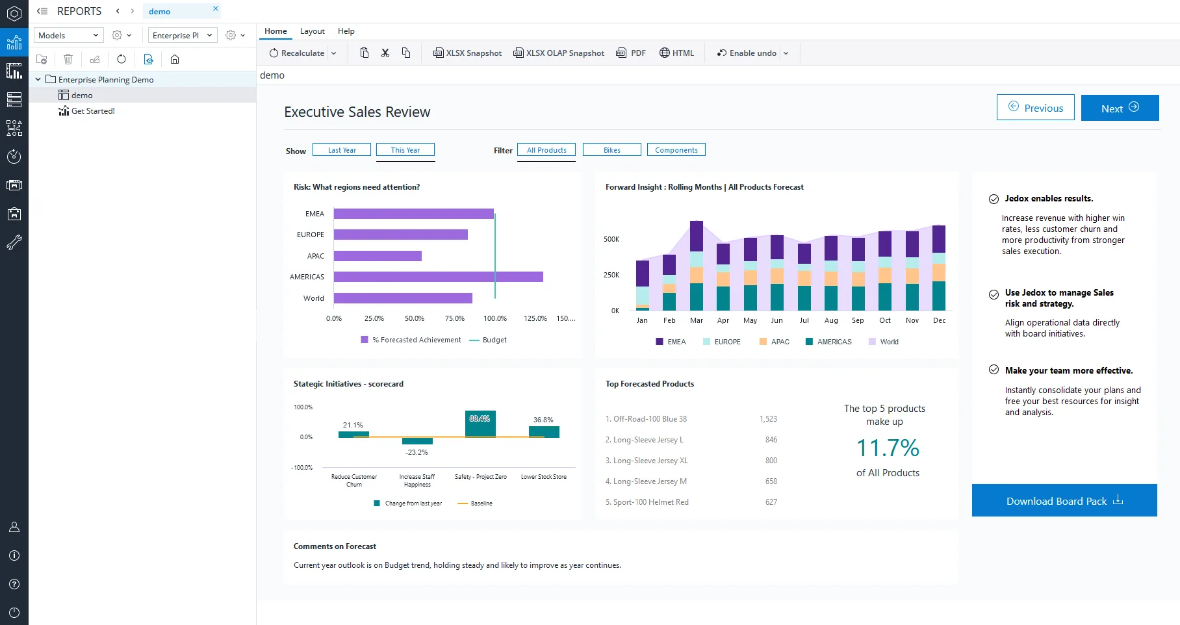The width and height of the screenshot is (1180, 625).
Task: Open the Recalculate dropdown arrow
Action: (x=334, y=53)
